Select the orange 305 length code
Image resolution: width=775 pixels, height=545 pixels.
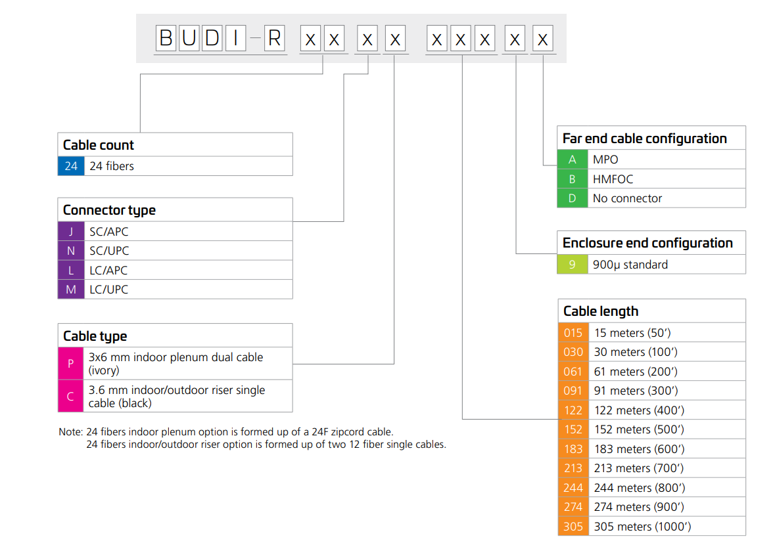pos(573,526)
